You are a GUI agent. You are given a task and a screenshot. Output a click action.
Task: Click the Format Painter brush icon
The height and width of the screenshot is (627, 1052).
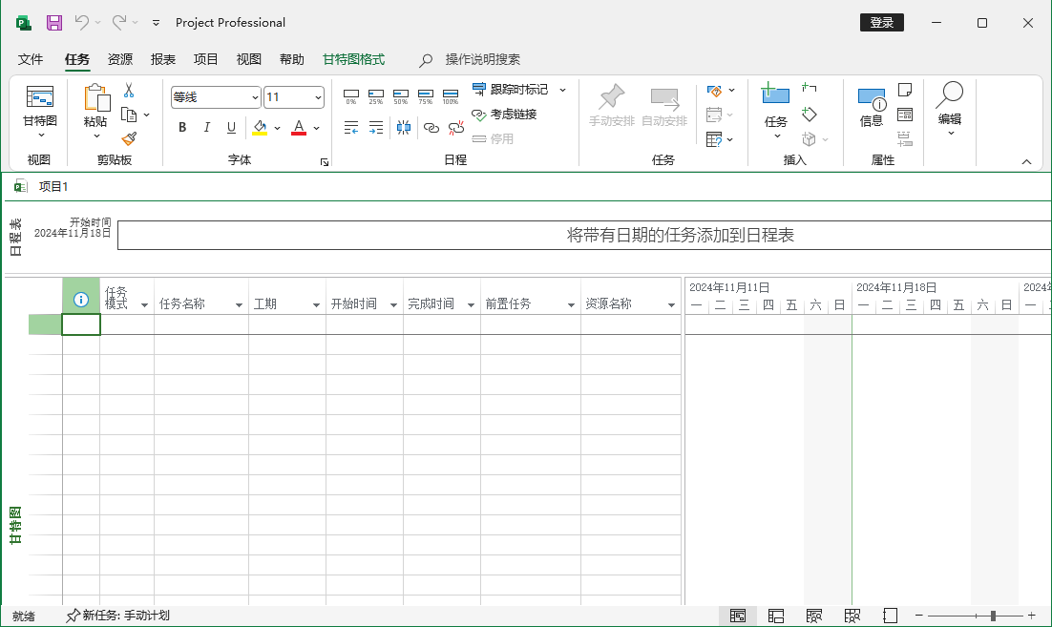pyautogui.click(x=129, y=138)
